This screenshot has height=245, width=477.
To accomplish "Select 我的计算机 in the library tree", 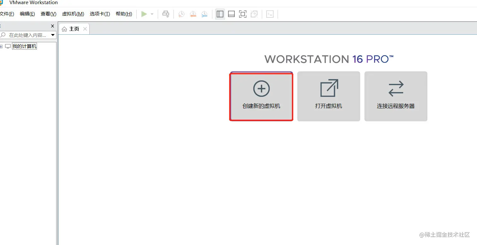I will tap(24, 46).
